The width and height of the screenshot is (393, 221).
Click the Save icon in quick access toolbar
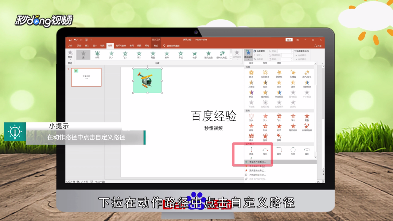[x=70, y=40]
